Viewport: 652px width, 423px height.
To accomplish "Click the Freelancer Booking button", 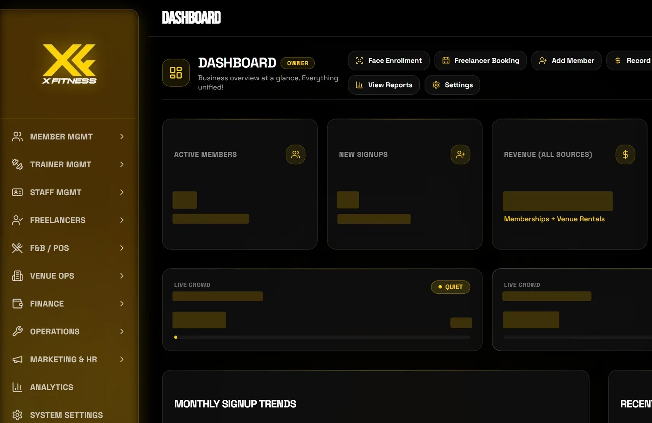I will point(480,60).
